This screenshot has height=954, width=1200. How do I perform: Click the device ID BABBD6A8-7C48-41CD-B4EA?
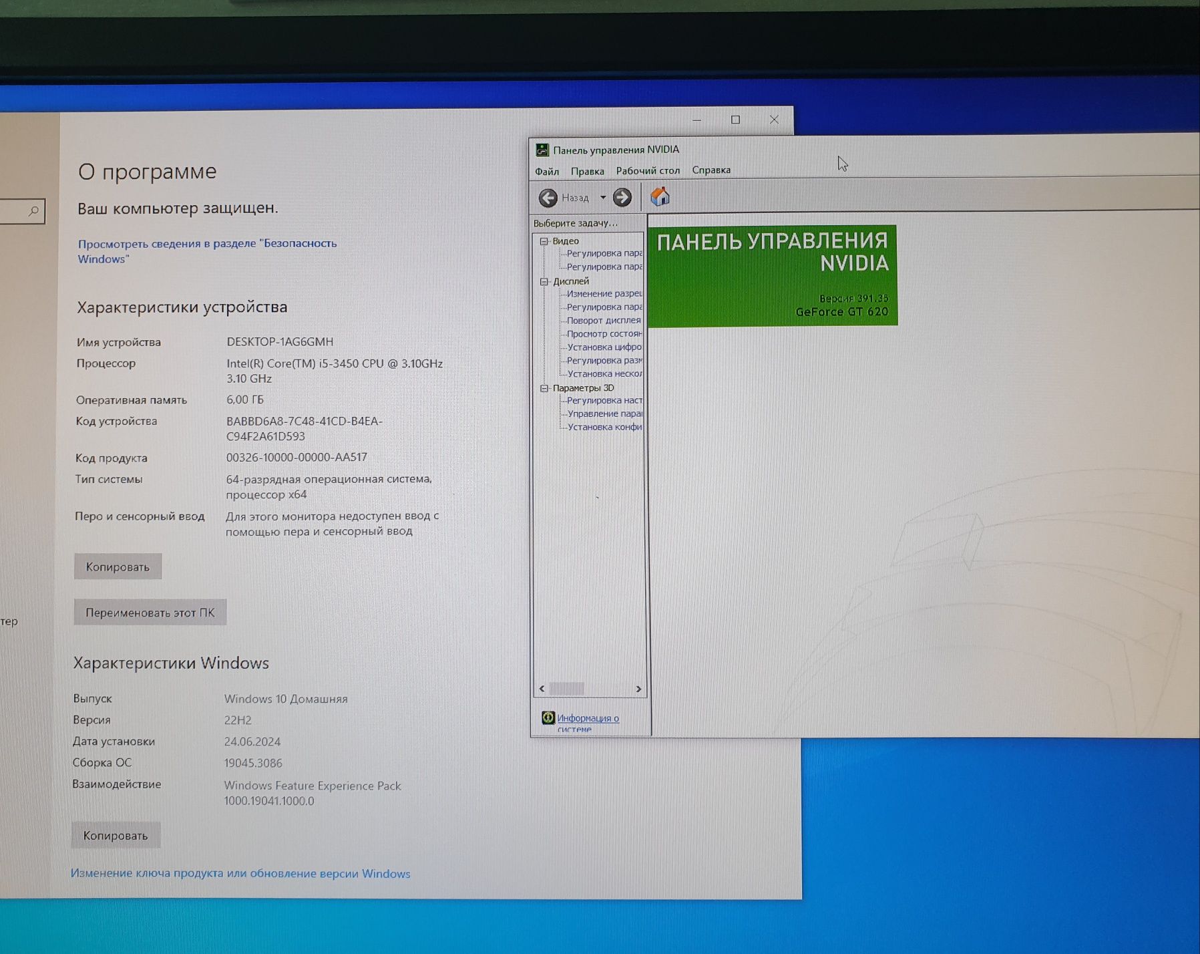(x=304, y=428)
